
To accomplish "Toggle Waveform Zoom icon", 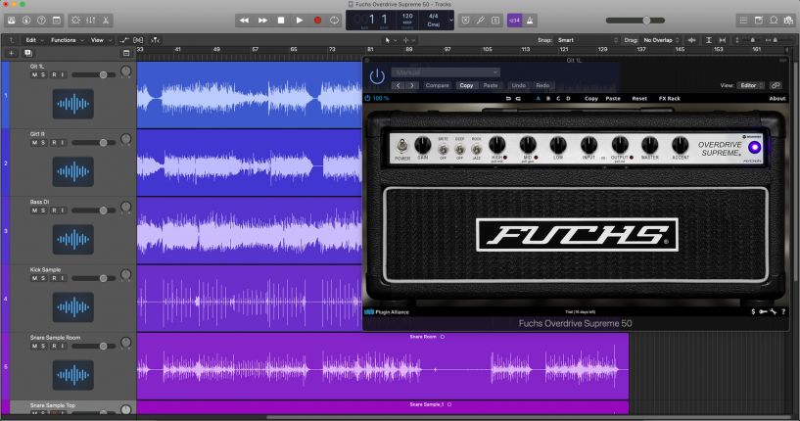I will (x=692, y=40).
